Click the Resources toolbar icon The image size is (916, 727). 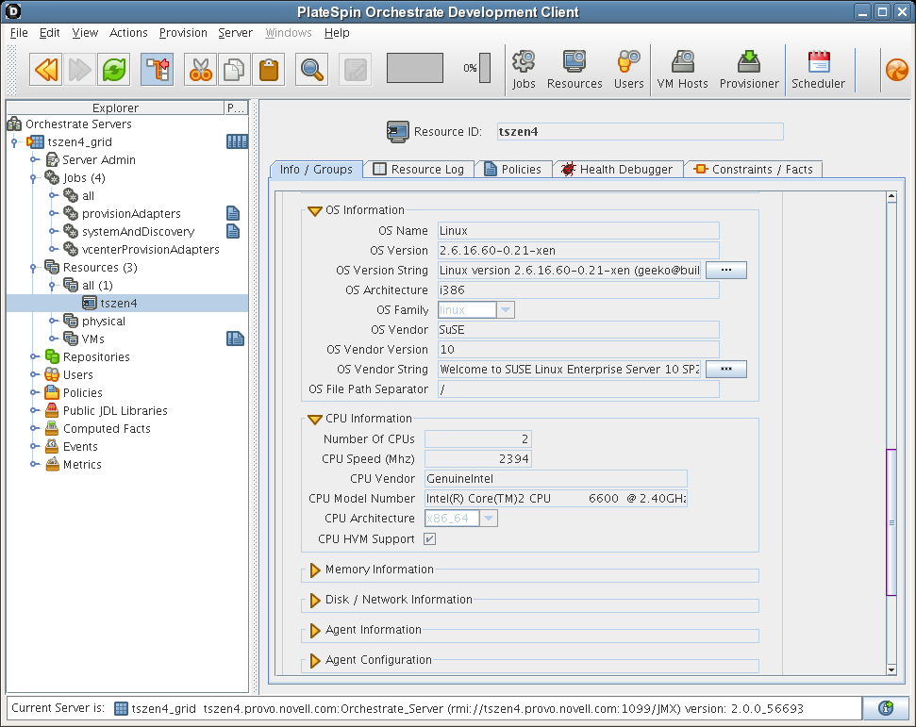click(575, 70)
